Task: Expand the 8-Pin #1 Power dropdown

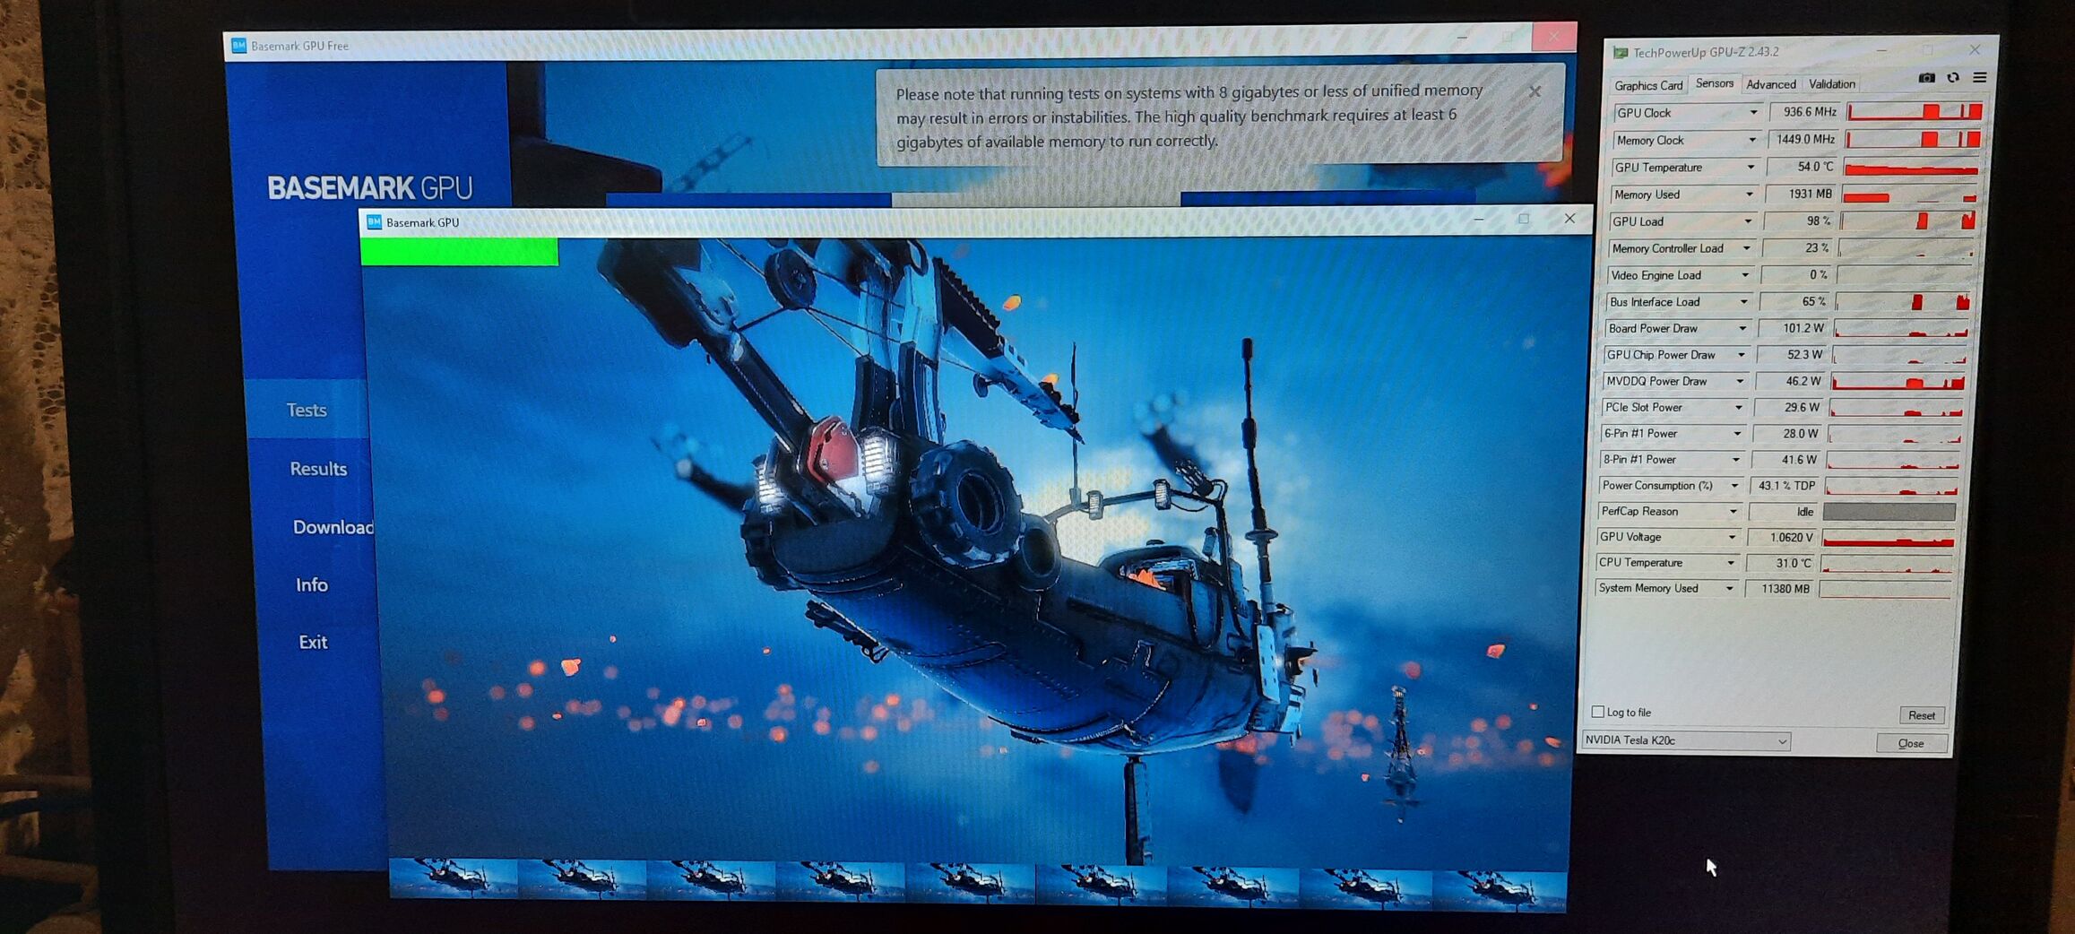Action: (1736, 460)
